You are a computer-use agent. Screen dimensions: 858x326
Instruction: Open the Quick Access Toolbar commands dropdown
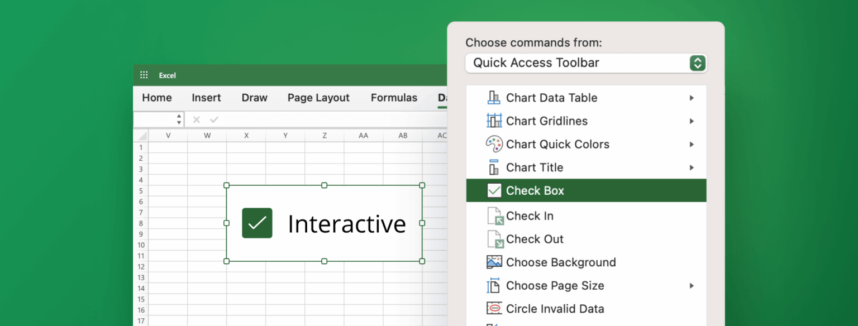pos(585,63)
